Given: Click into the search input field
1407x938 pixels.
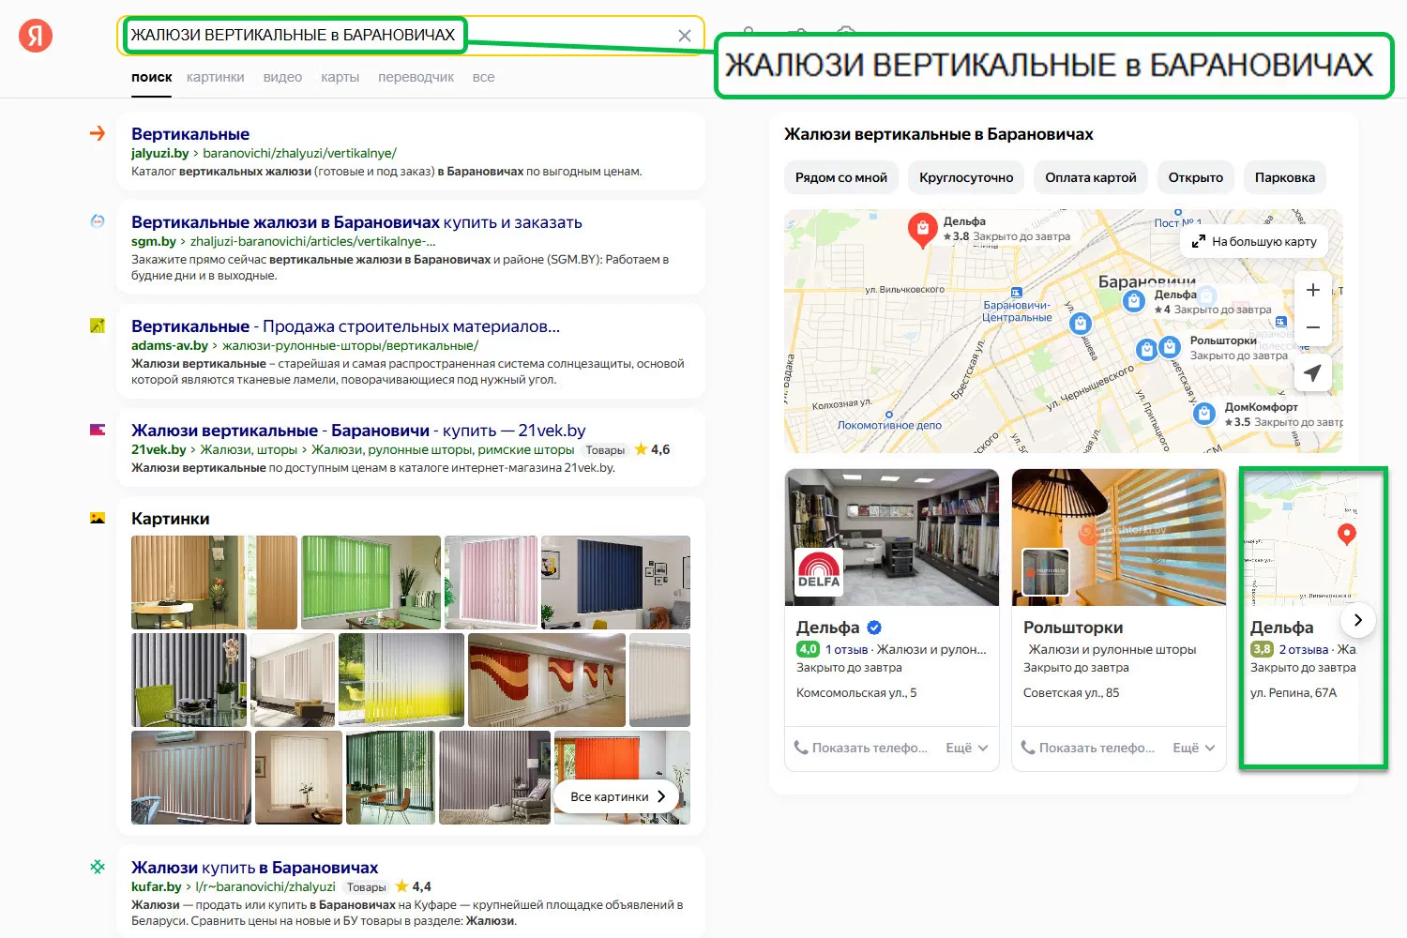Looking at the screenshot, I should point(410,36).
